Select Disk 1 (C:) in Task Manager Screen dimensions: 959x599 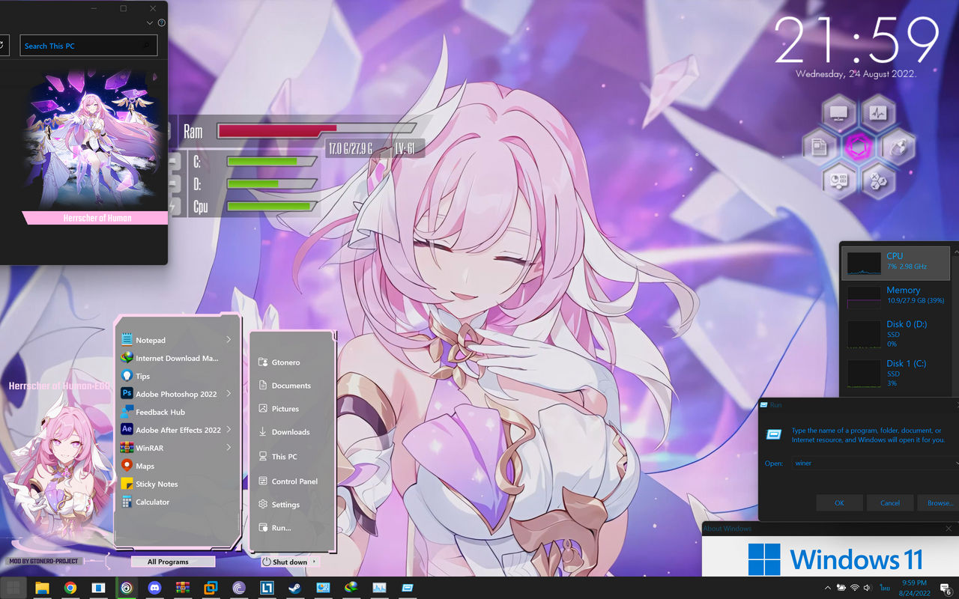tap(896, 373)
